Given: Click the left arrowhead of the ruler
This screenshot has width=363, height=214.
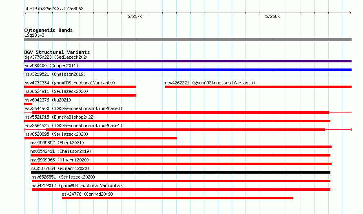Looking at the screenshot, I should pyautogui.click(x=25, y=13).
